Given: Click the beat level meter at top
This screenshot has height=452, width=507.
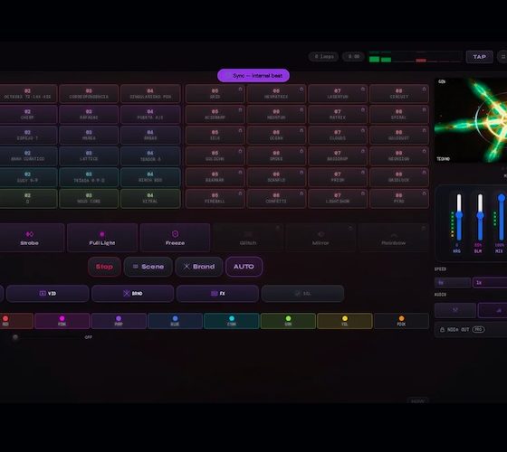Looking at the screenshot, I should tap(416, 57).
